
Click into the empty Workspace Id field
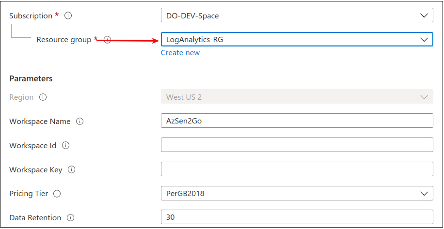click(x=297, y=145)
